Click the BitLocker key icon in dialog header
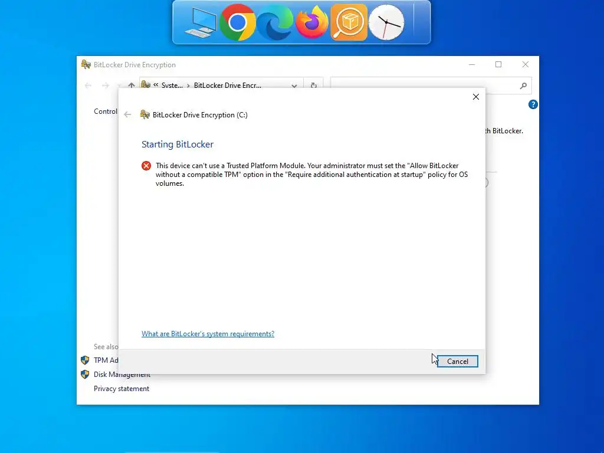This screenshot has height=453, width=604. [145, 114]
